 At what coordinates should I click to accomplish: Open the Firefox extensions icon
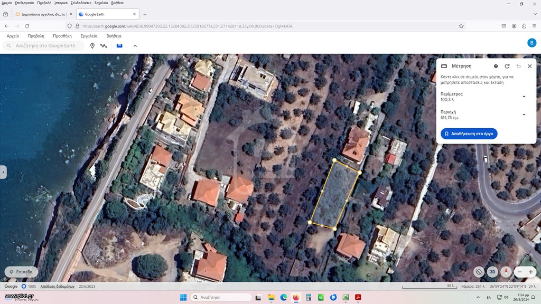coord(524,26)
